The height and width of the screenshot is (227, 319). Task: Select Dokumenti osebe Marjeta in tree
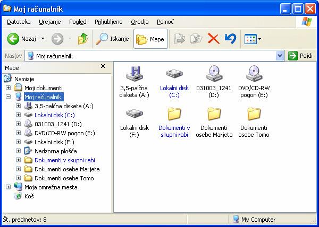point(67,169)
